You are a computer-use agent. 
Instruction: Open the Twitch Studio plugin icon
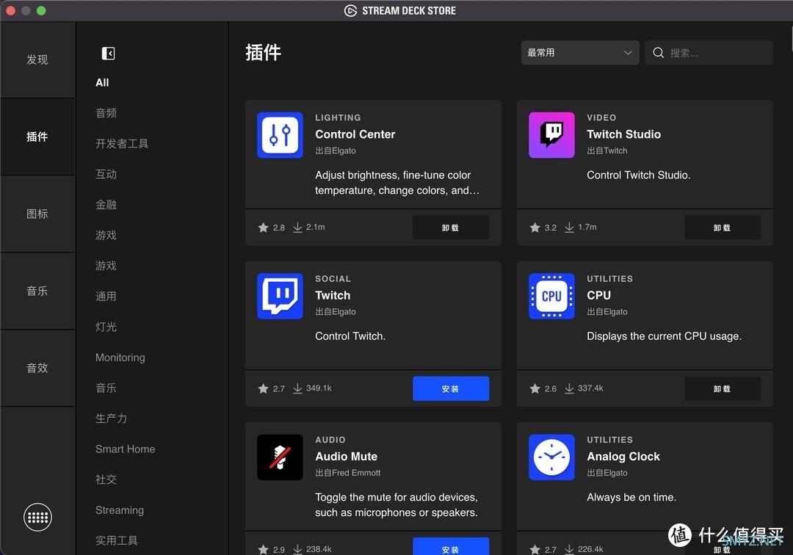click(551, 135)
